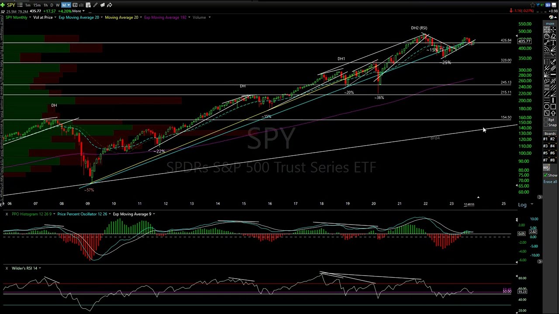The width and height of the screenshot is (559, 314).
Task: Select the eraser drawing tool
Action: point(553,36)
